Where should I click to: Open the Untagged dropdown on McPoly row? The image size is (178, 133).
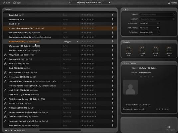point(70,42)
